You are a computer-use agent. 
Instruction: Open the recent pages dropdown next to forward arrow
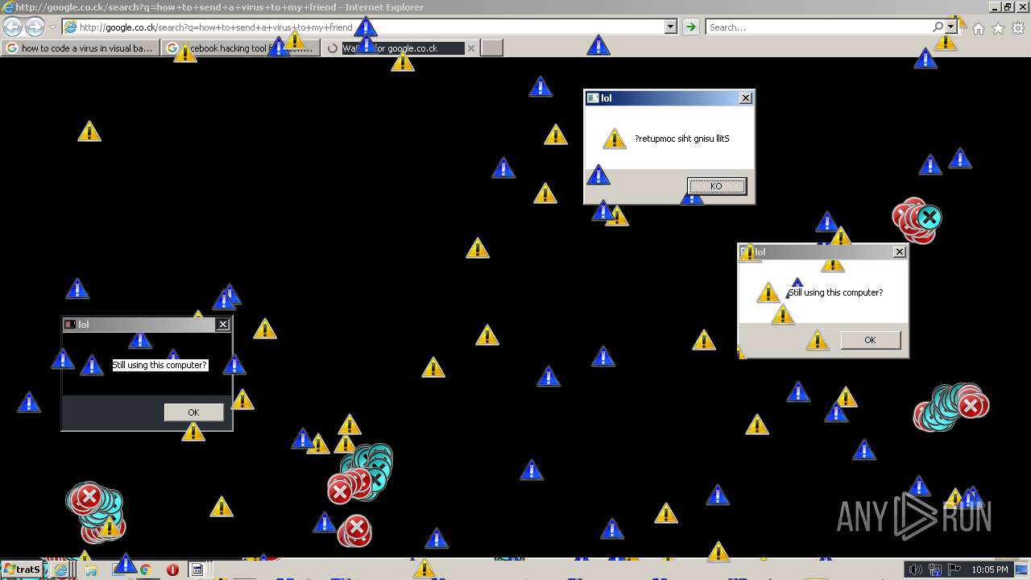pos(52,27)
